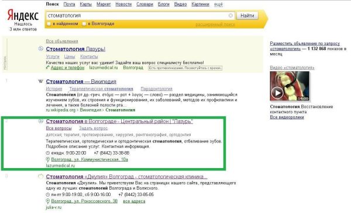Clear the search field with the X icon
Viewport: 351px width, 213px height.
(230, 15)
